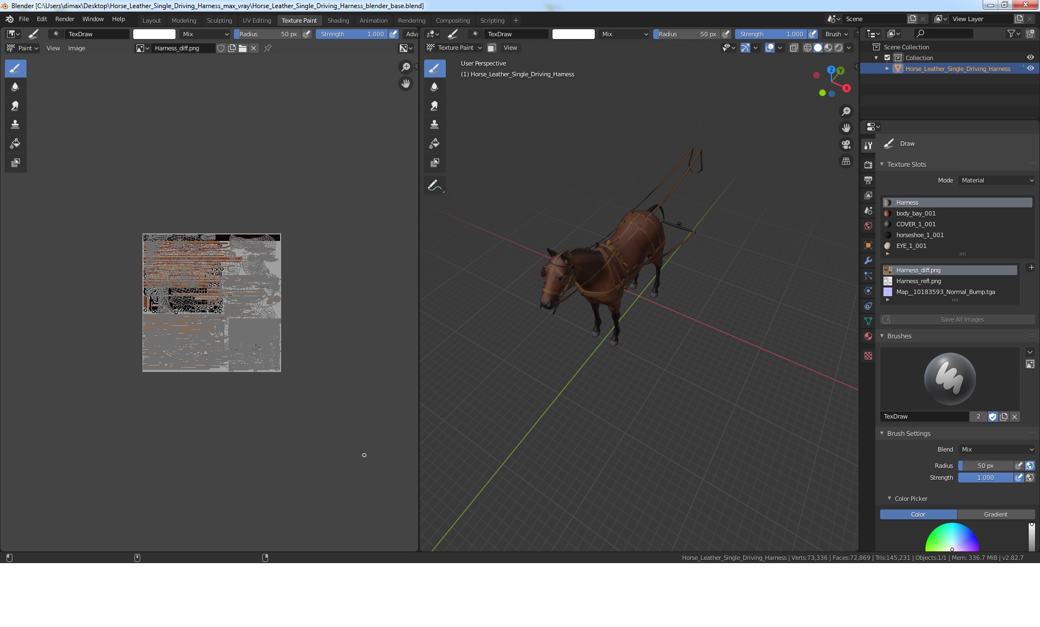This screenshot has width=1040, height=627.
Task: Open the texture slots Mode dropdown
Action: 997,180
